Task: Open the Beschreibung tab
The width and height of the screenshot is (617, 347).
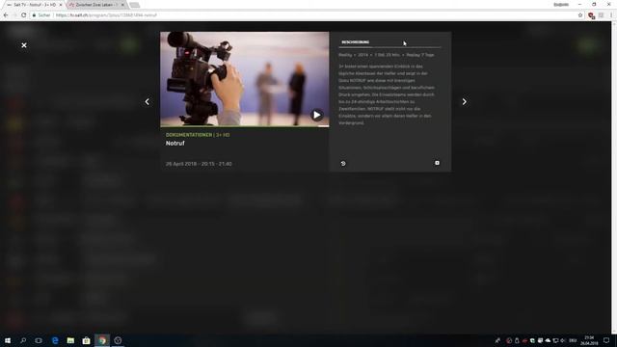Action: tap(356, 42)
